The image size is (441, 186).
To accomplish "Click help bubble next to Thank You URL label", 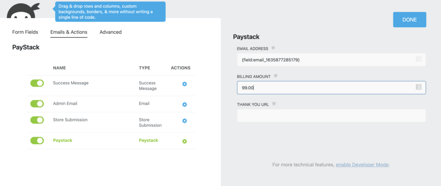I will click(x=273, y=104).
